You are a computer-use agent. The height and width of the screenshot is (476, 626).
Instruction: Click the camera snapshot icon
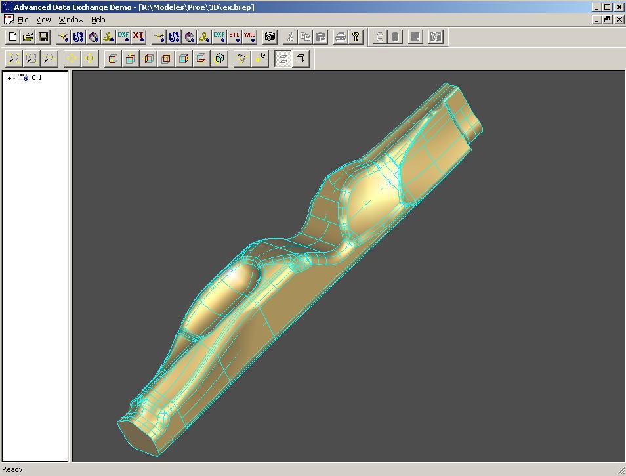click(x=270, y=37)
